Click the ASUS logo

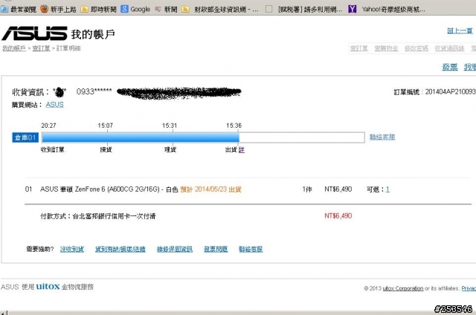(34, 33)
